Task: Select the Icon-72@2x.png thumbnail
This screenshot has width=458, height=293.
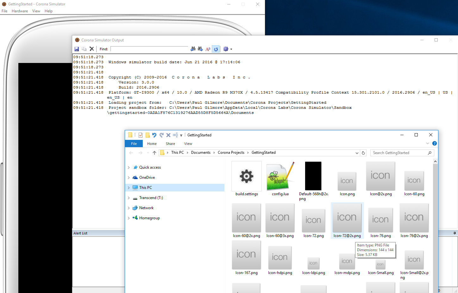Action: (x=347, y=218)
